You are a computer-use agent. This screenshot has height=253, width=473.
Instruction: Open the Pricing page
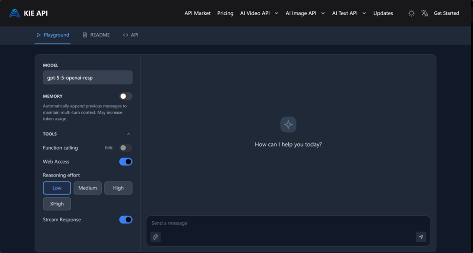pos(225,13)
